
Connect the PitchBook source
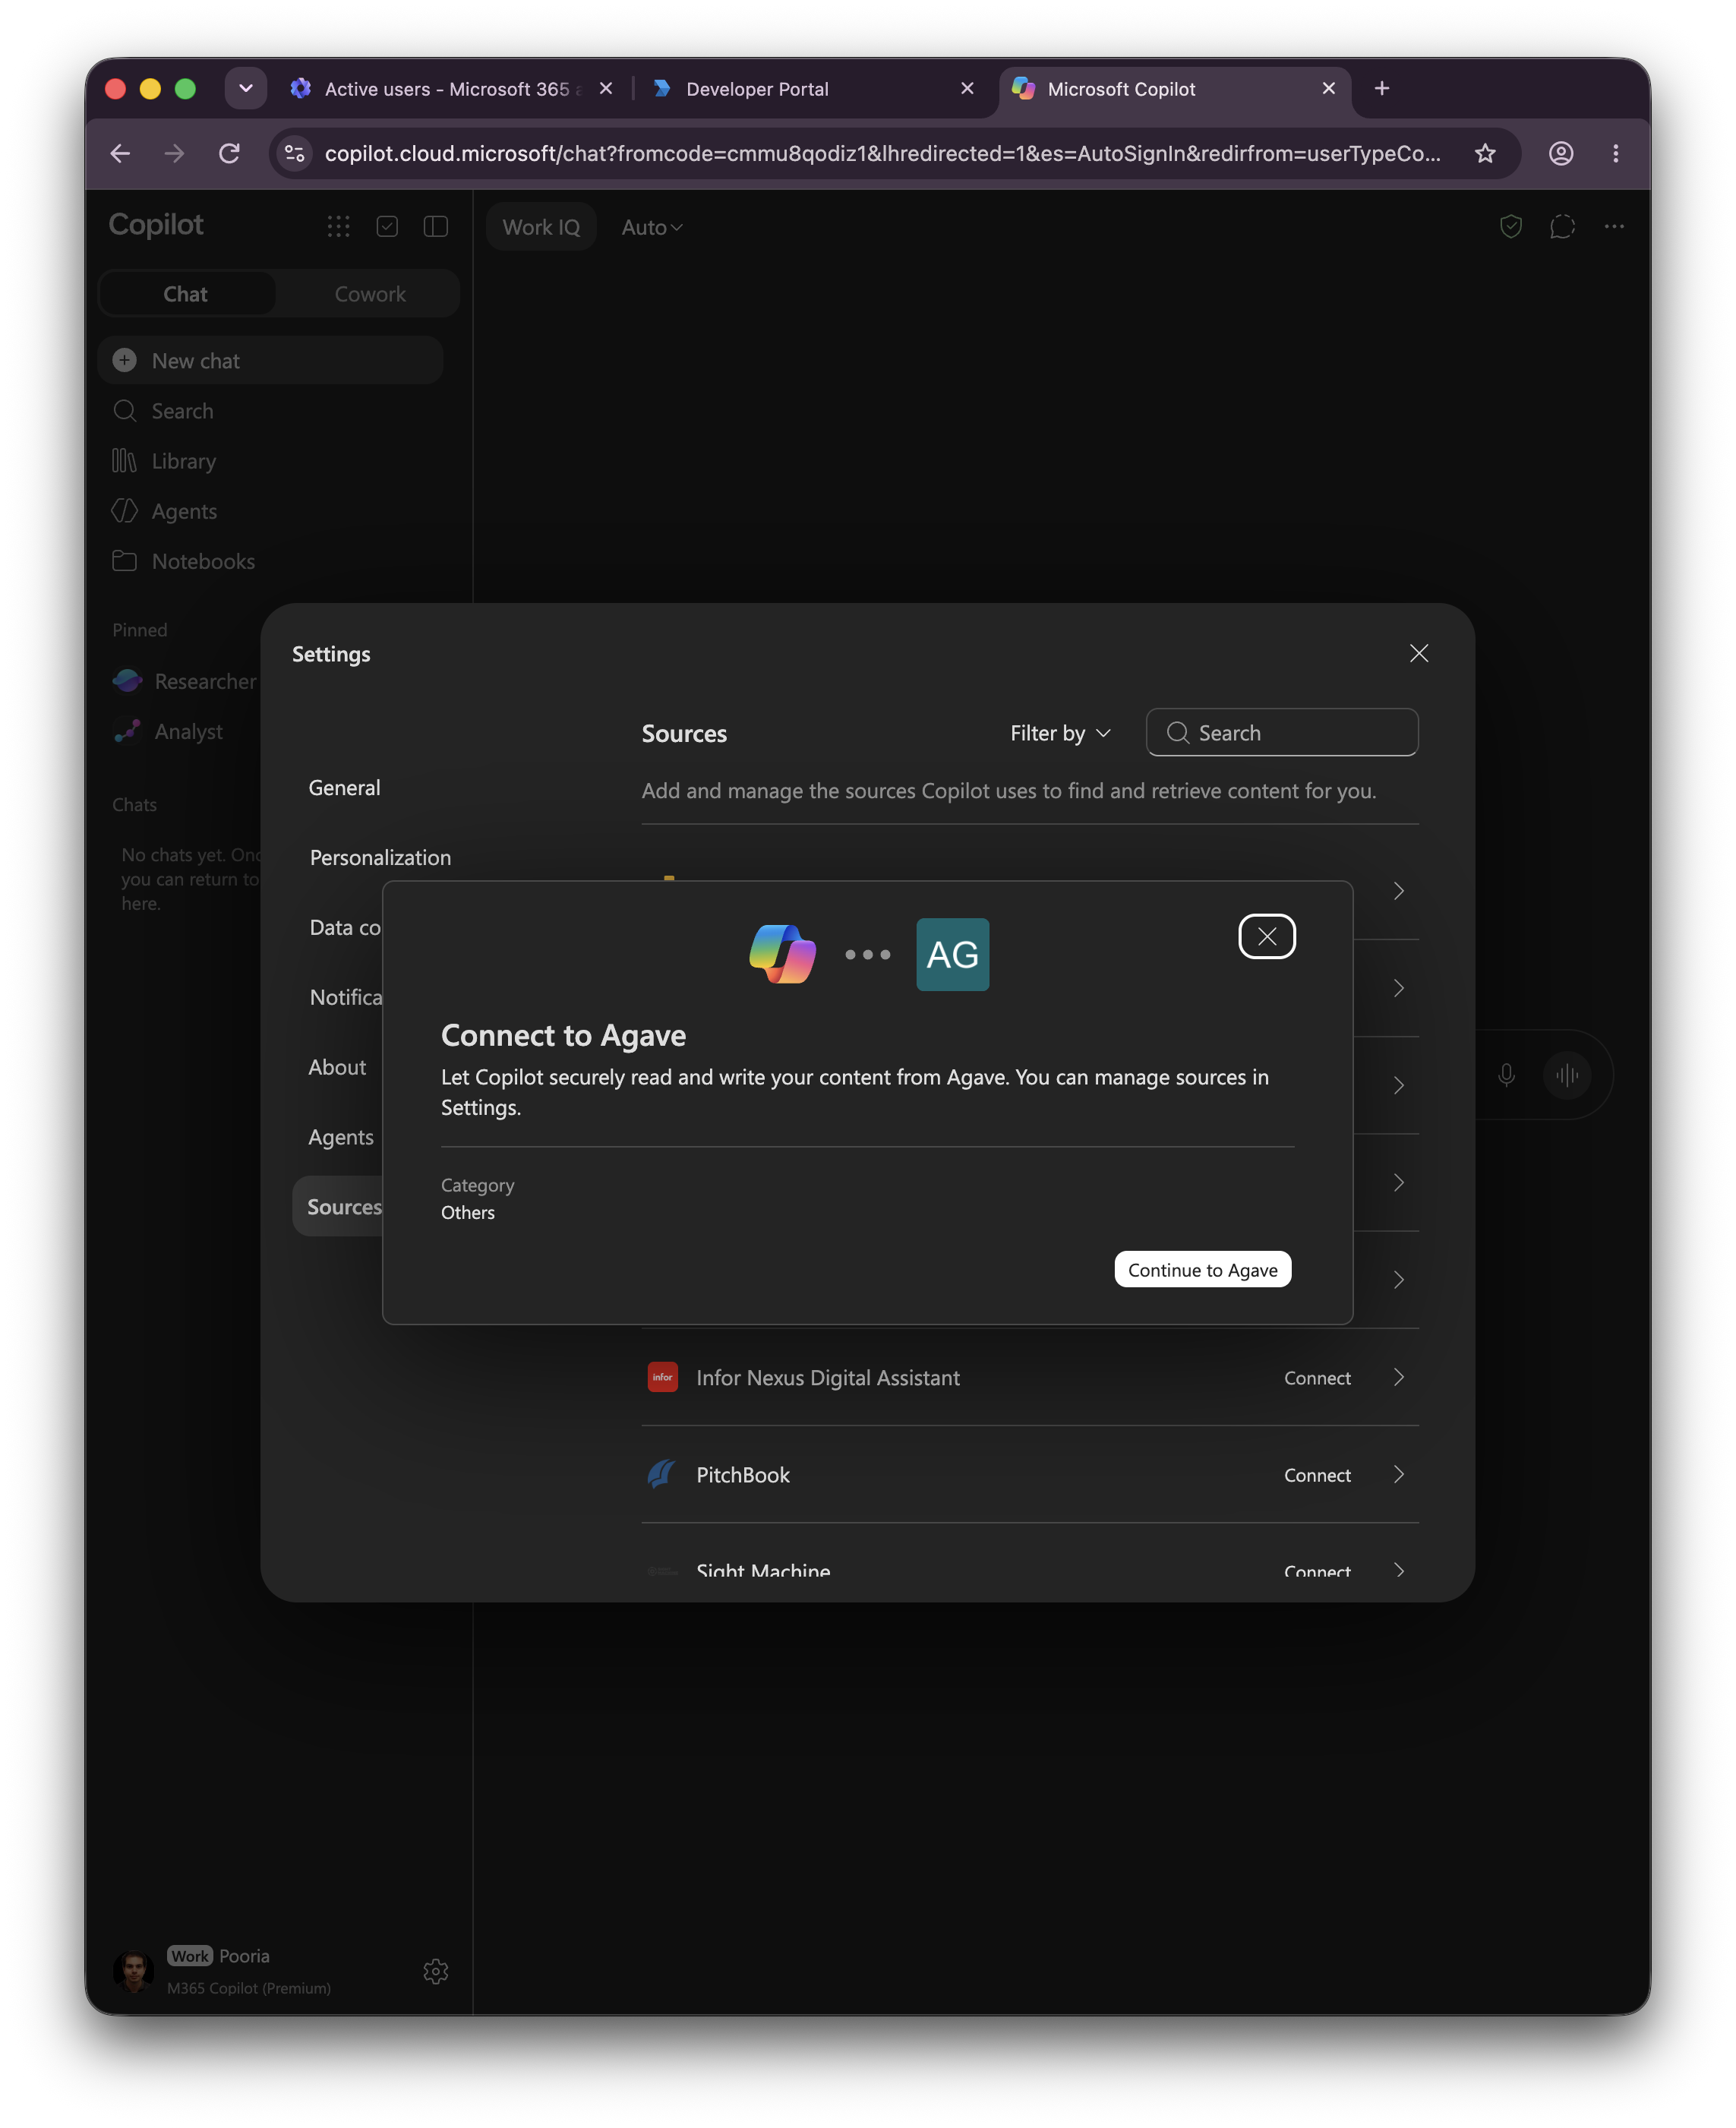pos(1317,1474)
